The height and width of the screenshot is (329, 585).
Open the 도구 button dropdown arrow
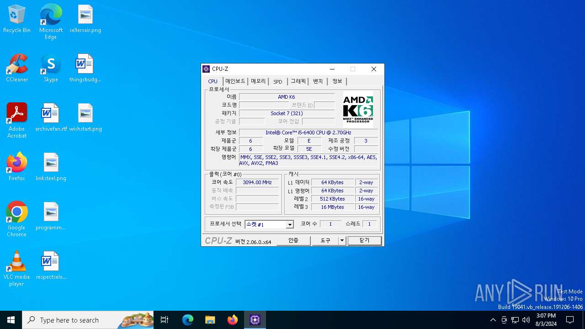(342, 240)
